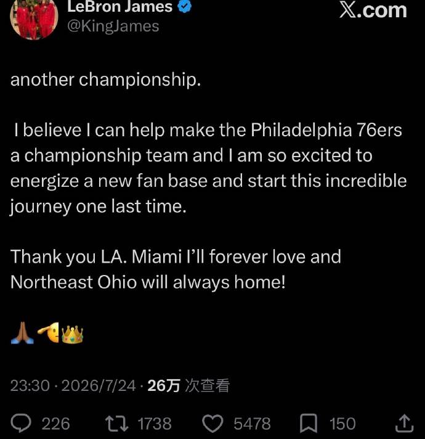Click the X.com watermark
The height and width of the screenshot is (439, 425).
pyautogui.click(x=373, y=10)
